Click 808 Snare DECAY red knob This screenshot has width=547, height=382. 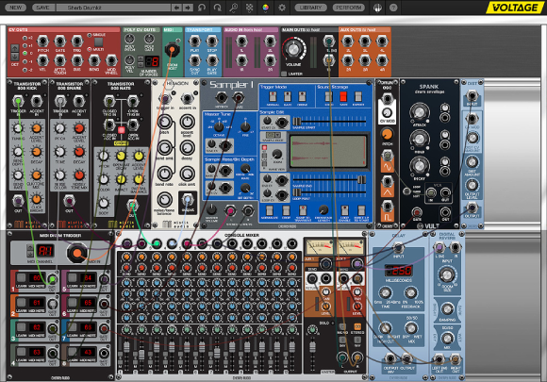(79, 152)
